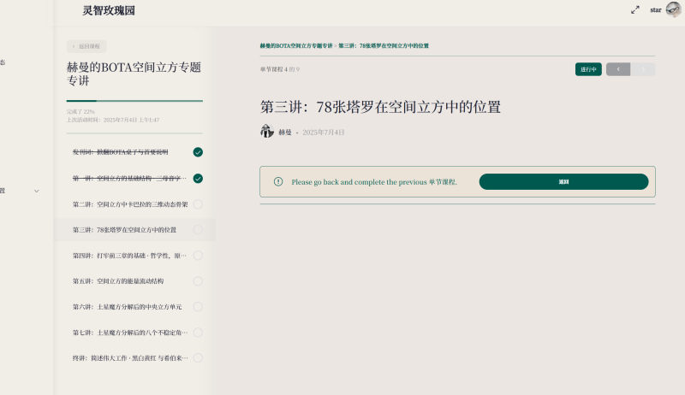Click the 'Please go back and complete' message
Screen dimensions: 685x395
point(374,182)
